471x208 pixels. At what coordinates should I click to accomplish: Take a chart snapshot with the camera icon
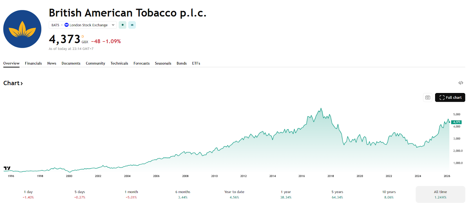click(x=427, y=97)
